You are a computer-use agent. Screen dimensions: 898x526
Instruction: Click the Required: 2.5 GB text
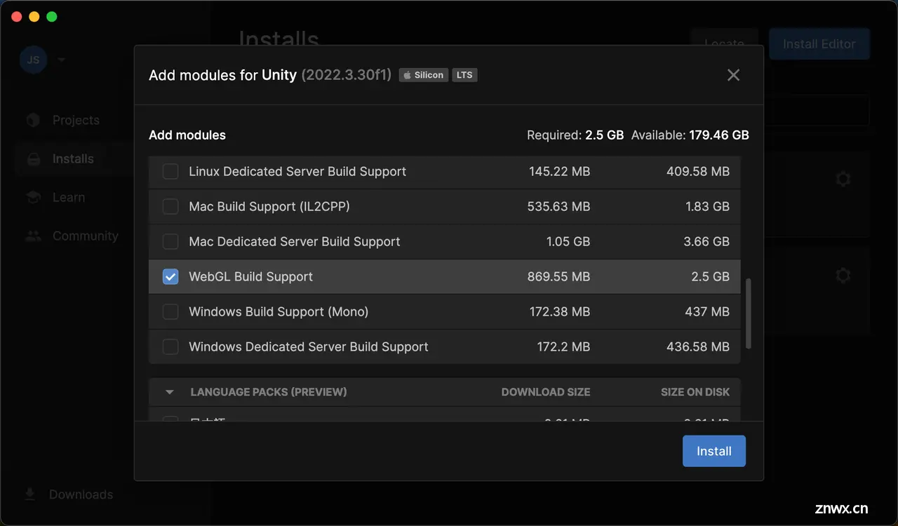(x=575, y=135)
